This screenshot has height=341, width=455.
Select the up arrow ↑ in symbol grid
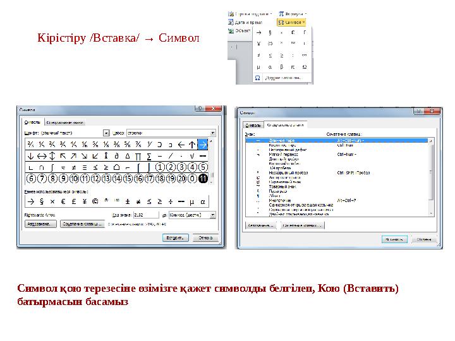192,145
